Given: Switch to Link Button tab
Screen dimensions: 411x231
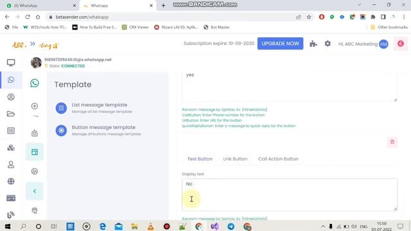Looking at the screenshot, I should (235, 158).
